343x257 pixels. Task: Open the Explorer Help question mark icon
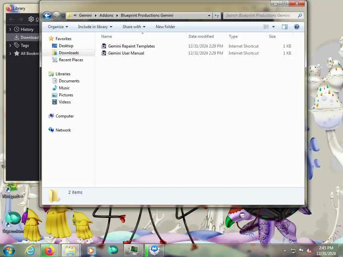pos(297,27)
